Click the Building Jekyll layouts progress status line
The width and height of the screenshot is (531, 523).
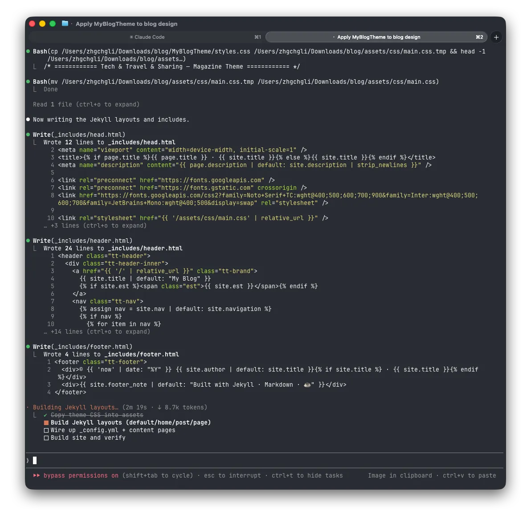point(76,407)
